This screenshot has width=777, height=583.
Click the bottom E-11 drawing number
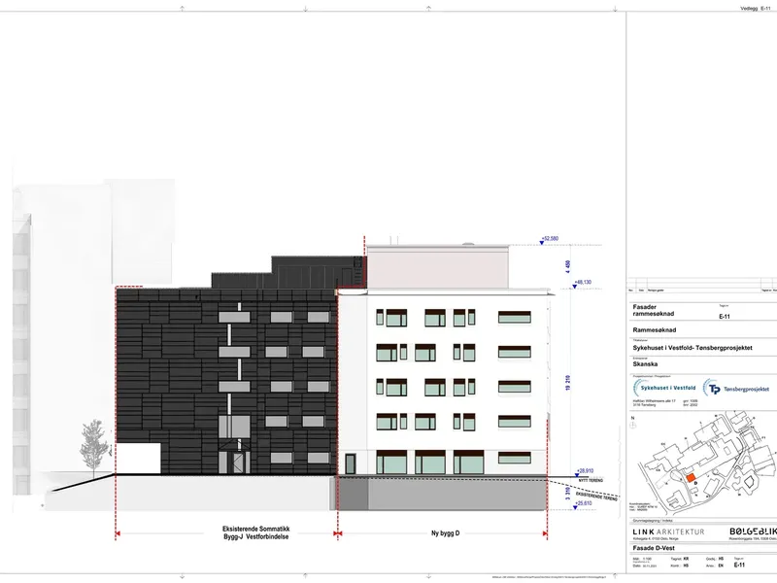[739, 565]
